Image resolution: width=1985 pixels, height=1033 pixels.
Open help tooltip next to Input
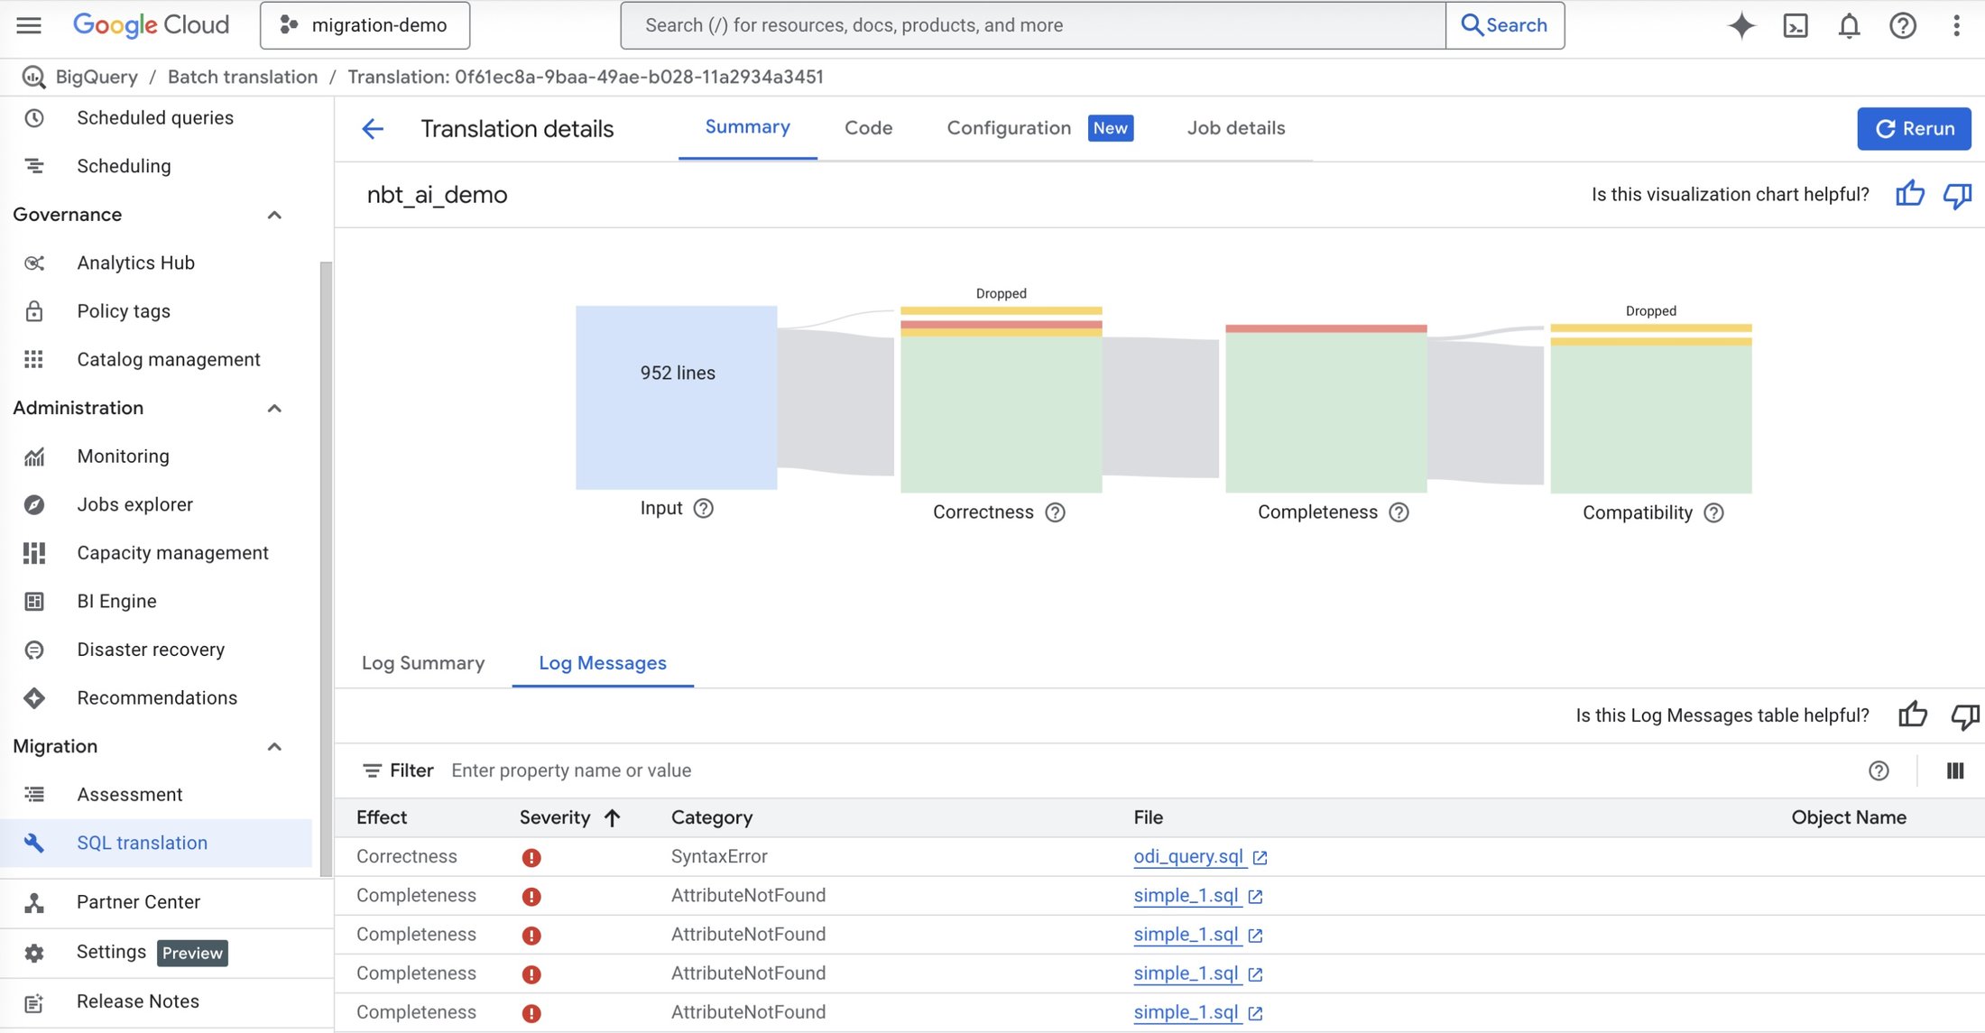click(704, 508)
